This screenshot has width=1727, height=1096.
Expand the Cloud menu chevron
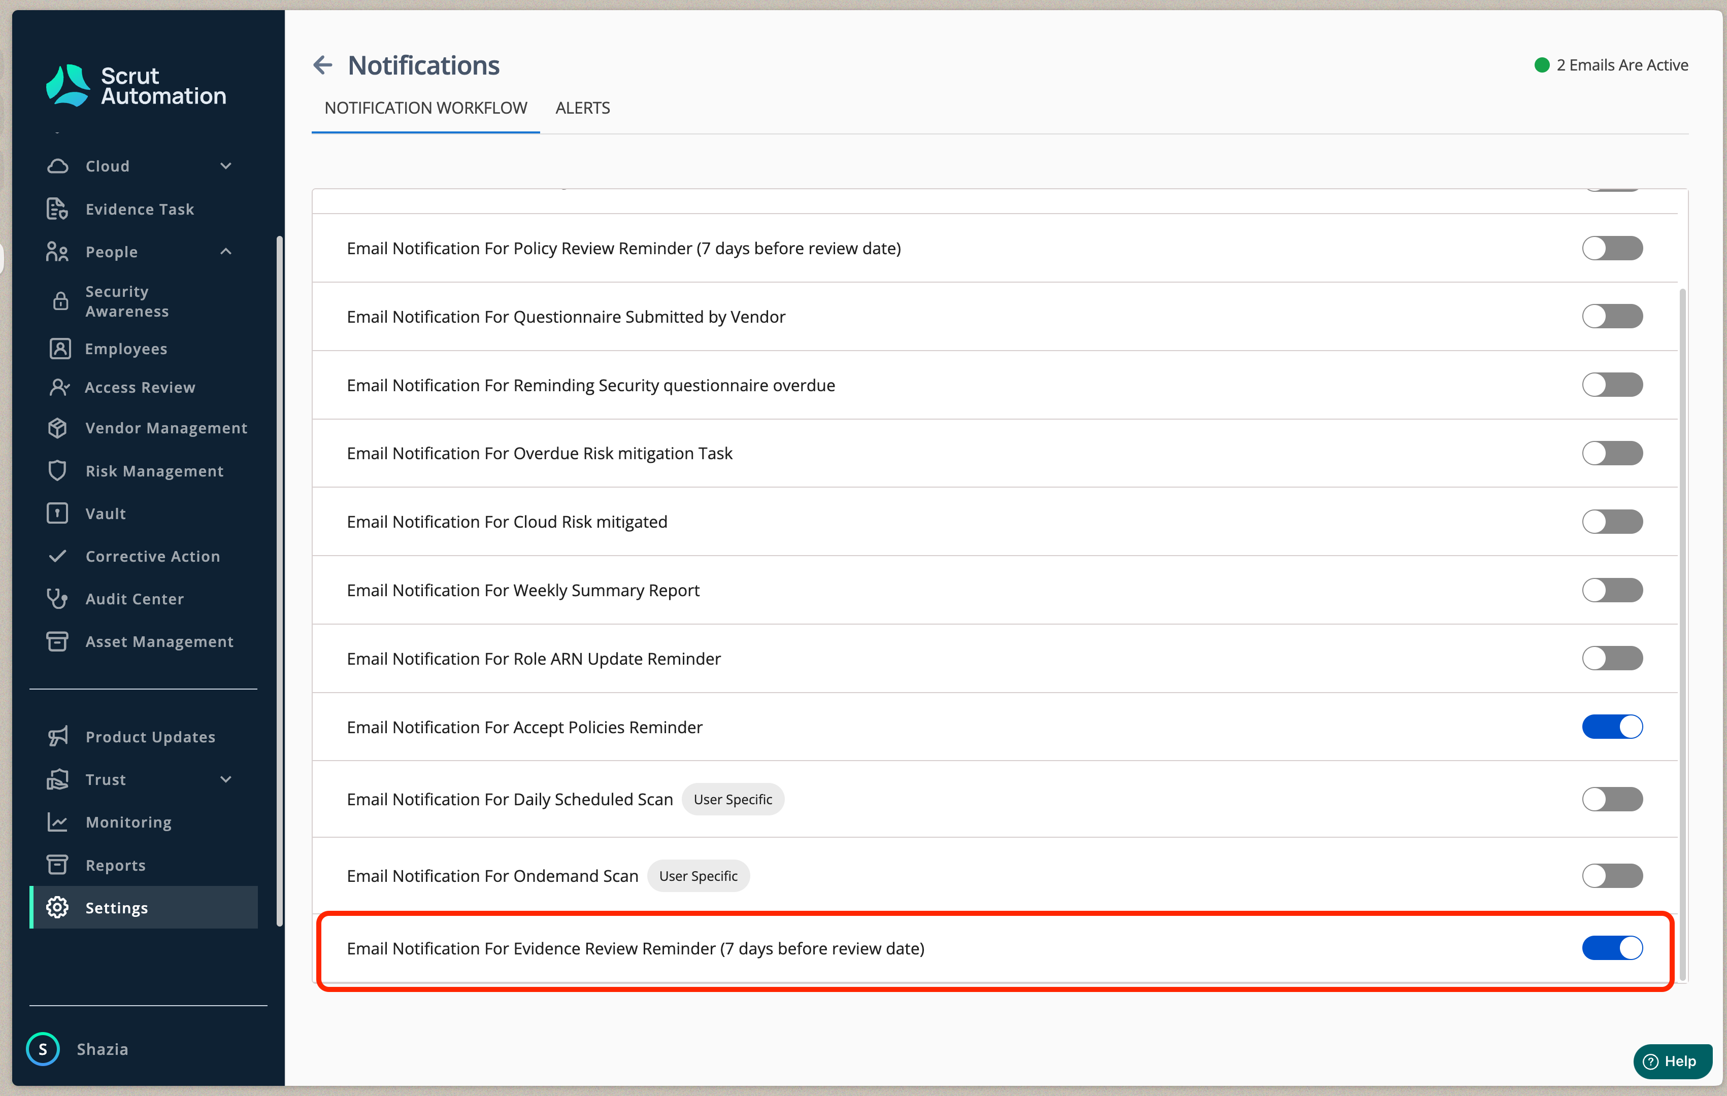pyautogui.click(x=226, y=166)
